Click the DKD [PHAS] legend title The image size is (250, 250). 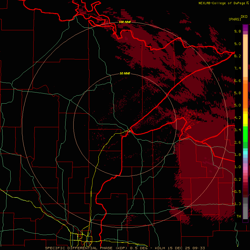[x=238, y=18]
